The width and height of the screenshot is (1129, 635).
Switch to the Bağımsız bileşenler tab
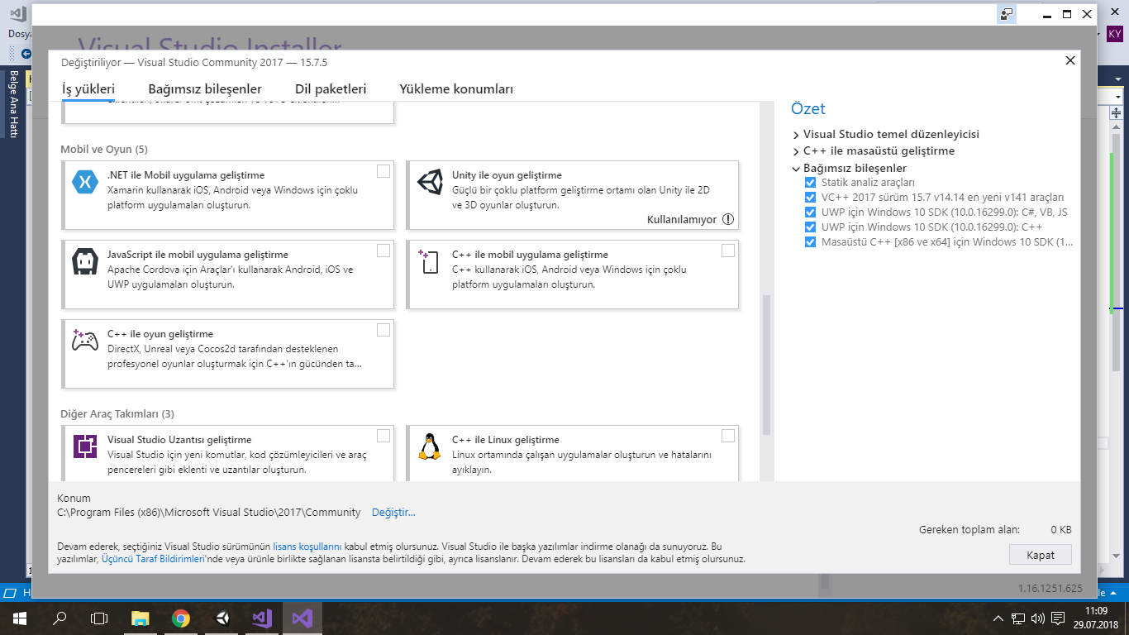205,89
